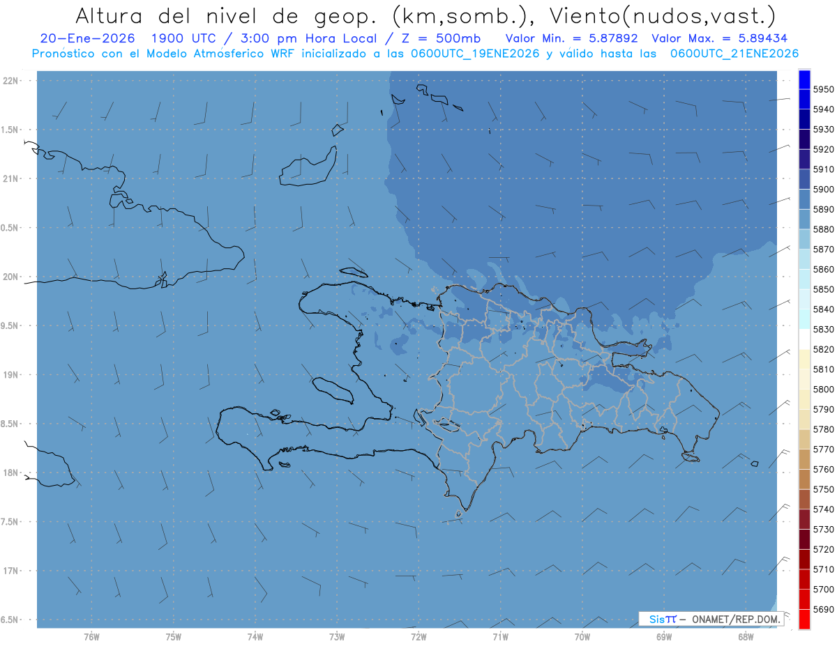Click the colorbar label 5800
The width and height of the screenshot is (837, 646).
(x=824, y=390)
